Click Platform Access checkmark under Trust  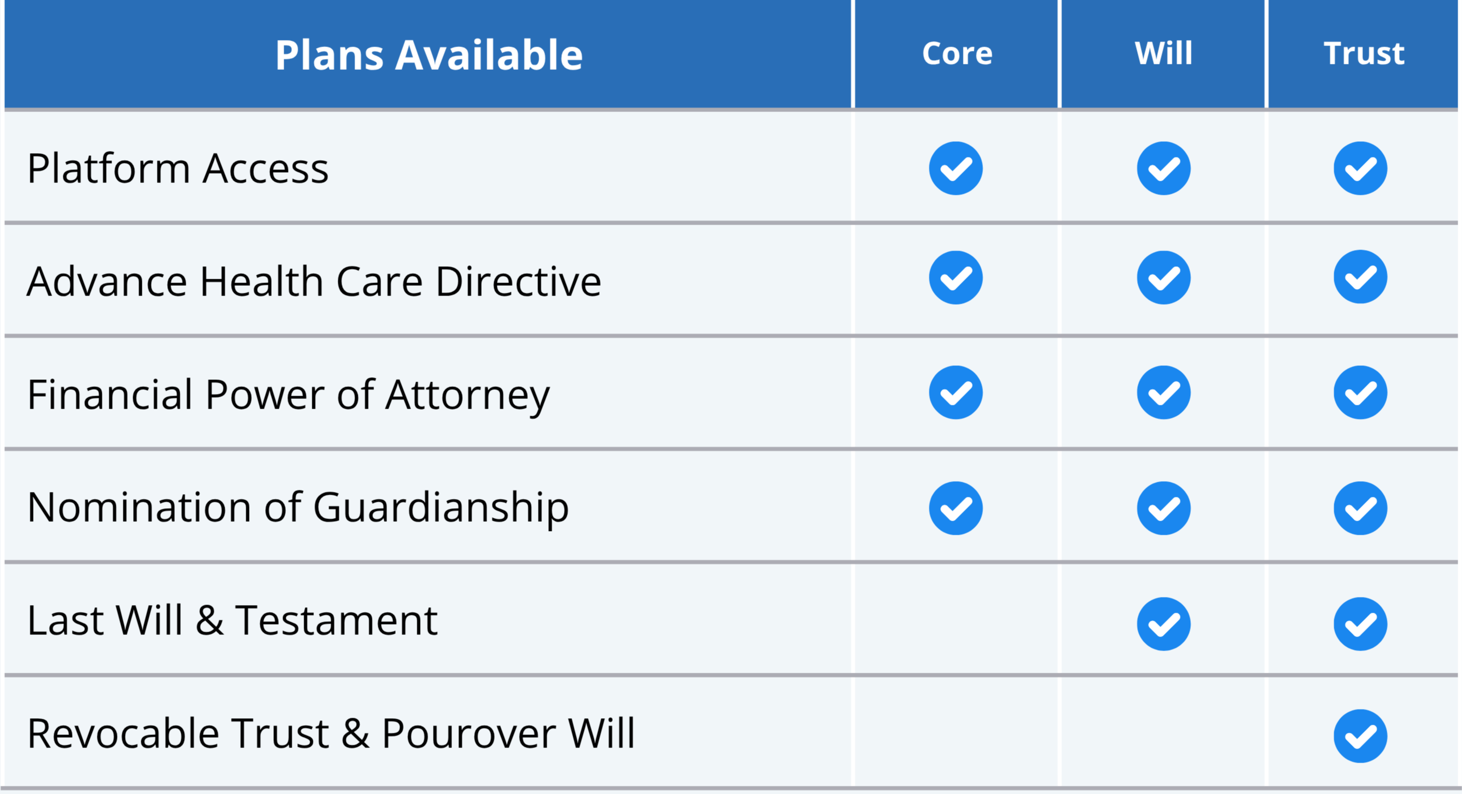pyautogui.click(x=1360, y=168)
